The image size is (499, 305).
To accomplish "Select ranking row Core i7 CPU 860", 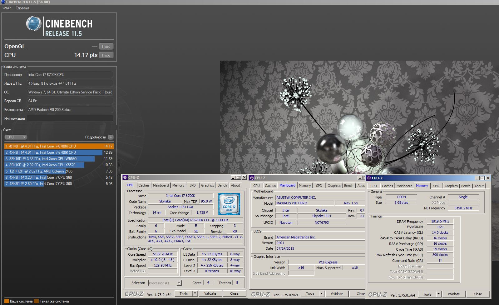I will 59,184.
